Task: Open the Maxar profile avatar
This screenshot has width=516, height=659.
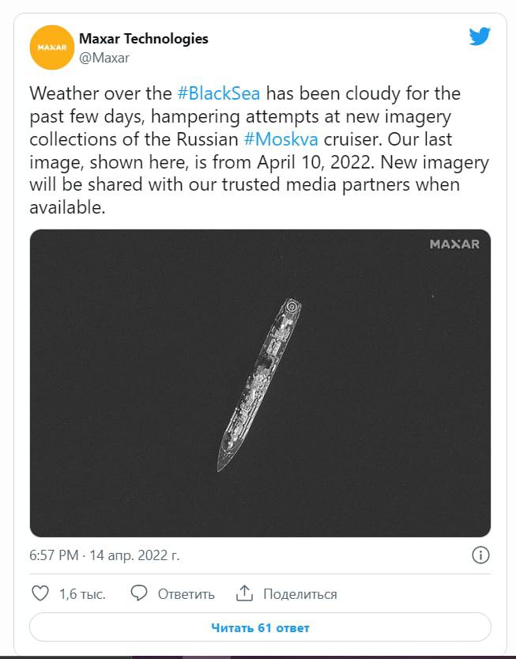Action: (51, 47)
